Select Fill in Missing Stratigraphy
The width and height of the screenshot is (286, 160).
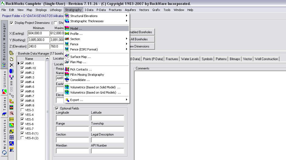97,75
